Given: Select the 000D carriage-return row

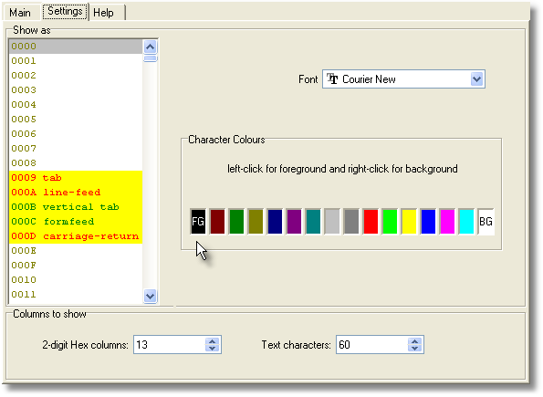Looking at the screenshot, I should [x=76, y=235].
